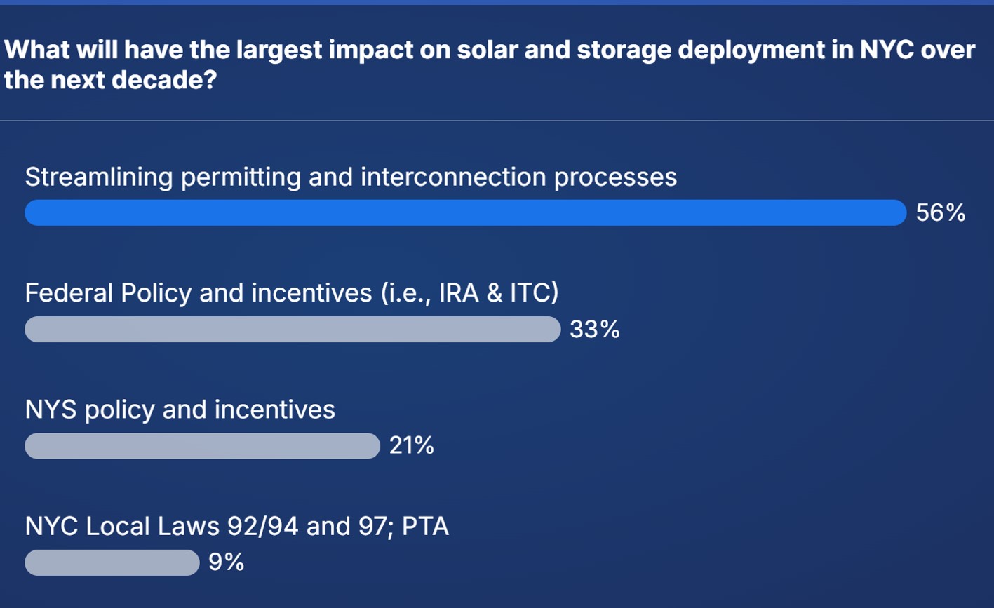This screenshot has width=994, height=608.
Task: Click the blue 56% result bar
Action: click(x=466, y=212)
